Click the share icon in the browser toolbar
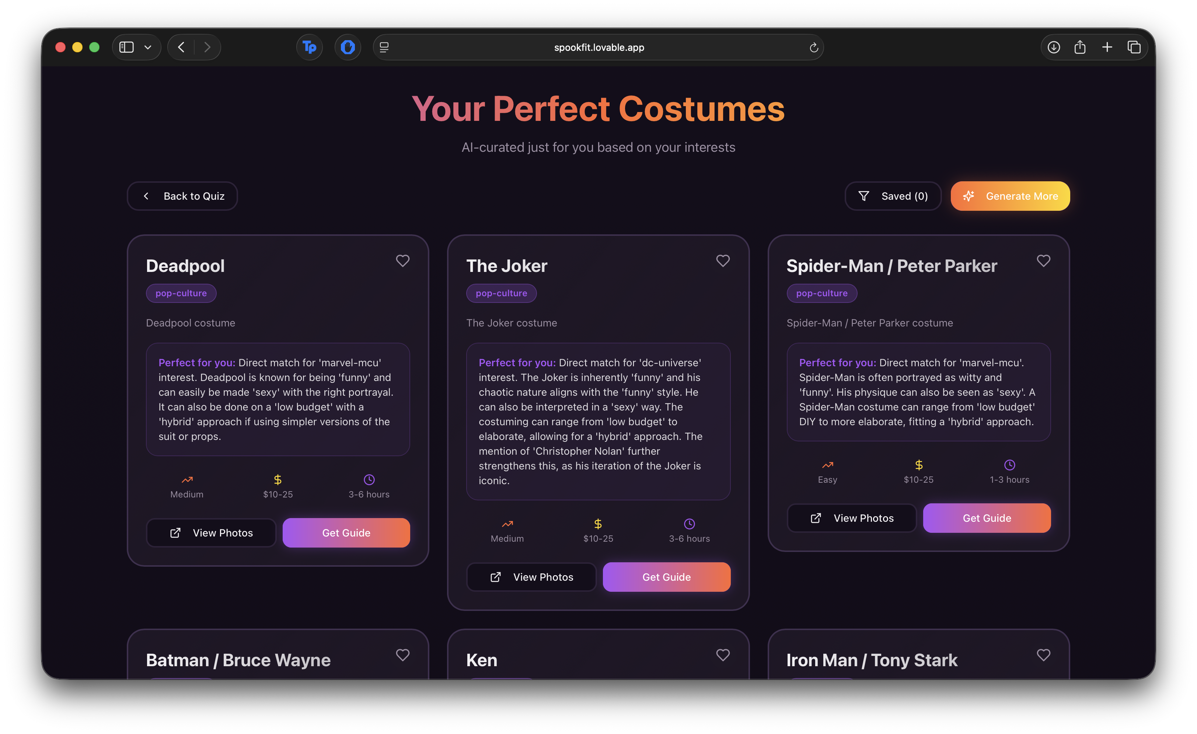Screen dimensions: 1197x734 (x=1080, y=47)
